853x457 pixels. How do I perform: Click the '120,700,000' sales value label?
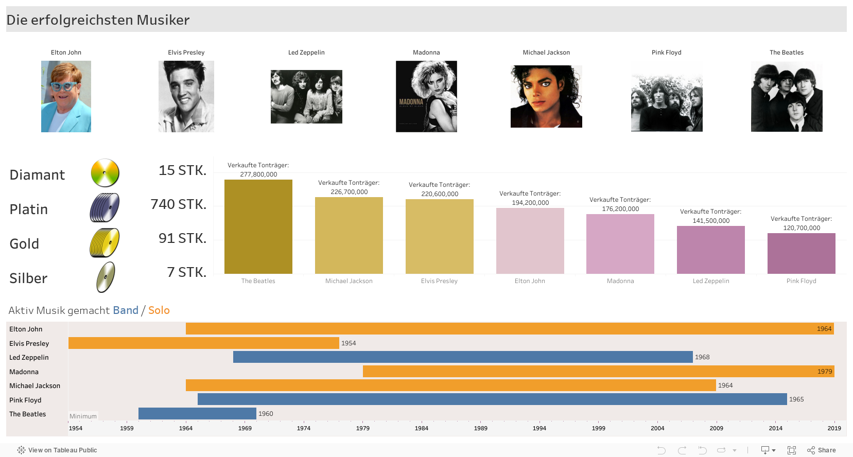tap(802, 228)
